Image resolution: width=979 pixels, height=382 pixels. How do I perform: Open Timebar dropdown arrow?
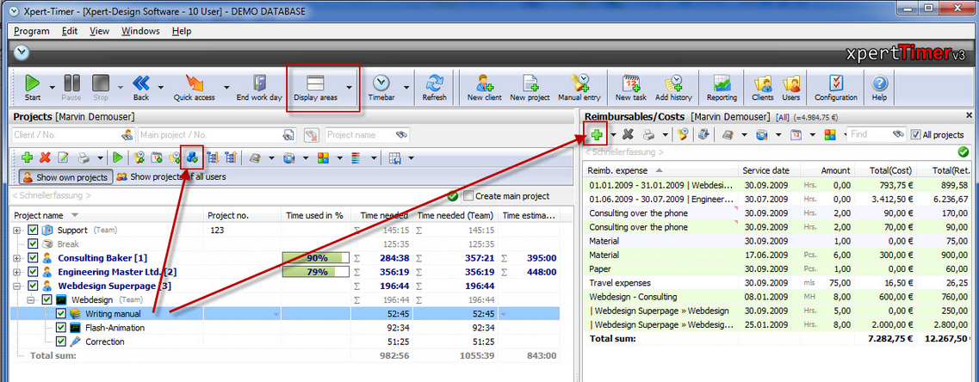(x=406, y=88)
